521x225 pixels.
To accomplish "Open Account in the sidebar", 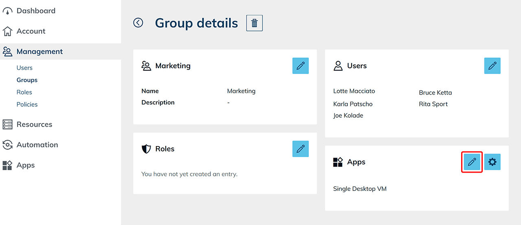I will click(31, 31).
